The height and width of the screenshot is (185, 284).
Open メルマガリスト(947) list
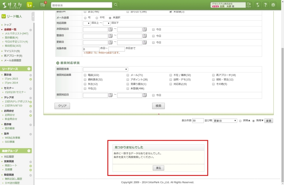pos(16,34)
